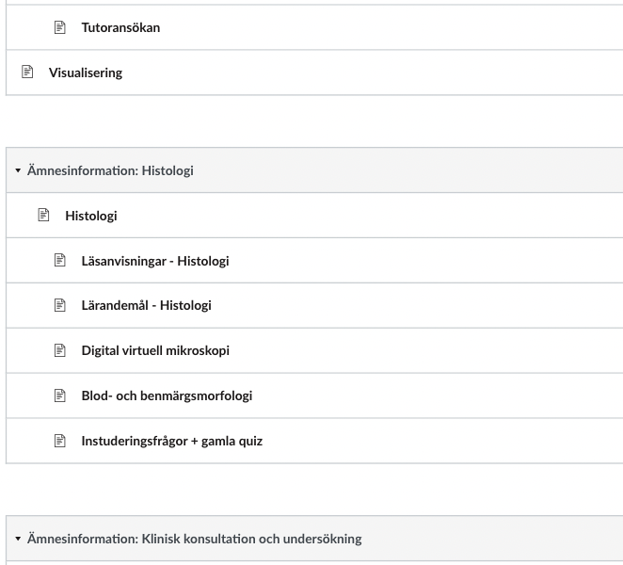The height and width of the screenshot is (565, 623).
Task: Open Instuderingsfrågor + gamla quiz link
Action: click(172, 442)
